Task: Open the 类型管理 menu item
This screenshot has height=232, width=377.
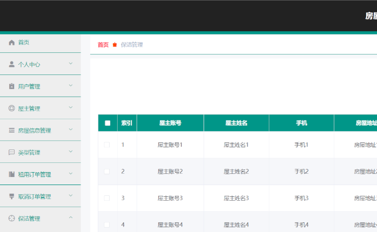Action: click(x=29, y=153)
